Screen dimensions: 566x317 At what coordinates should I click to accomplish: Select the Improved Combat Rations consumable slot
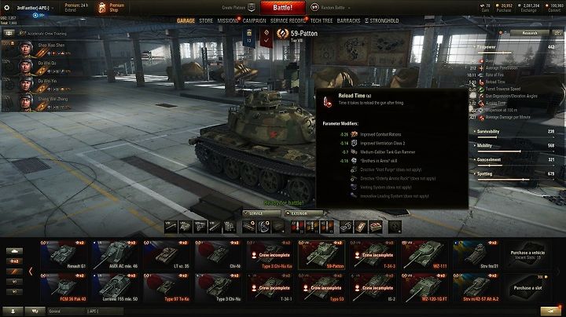click(x=376, y=227)
